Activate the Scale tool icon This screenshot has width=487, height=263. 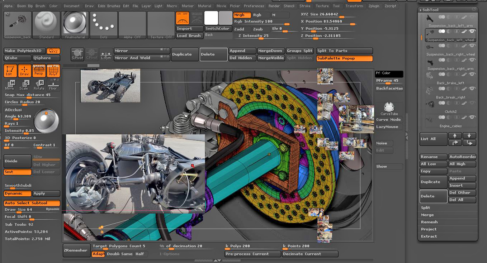24,85
